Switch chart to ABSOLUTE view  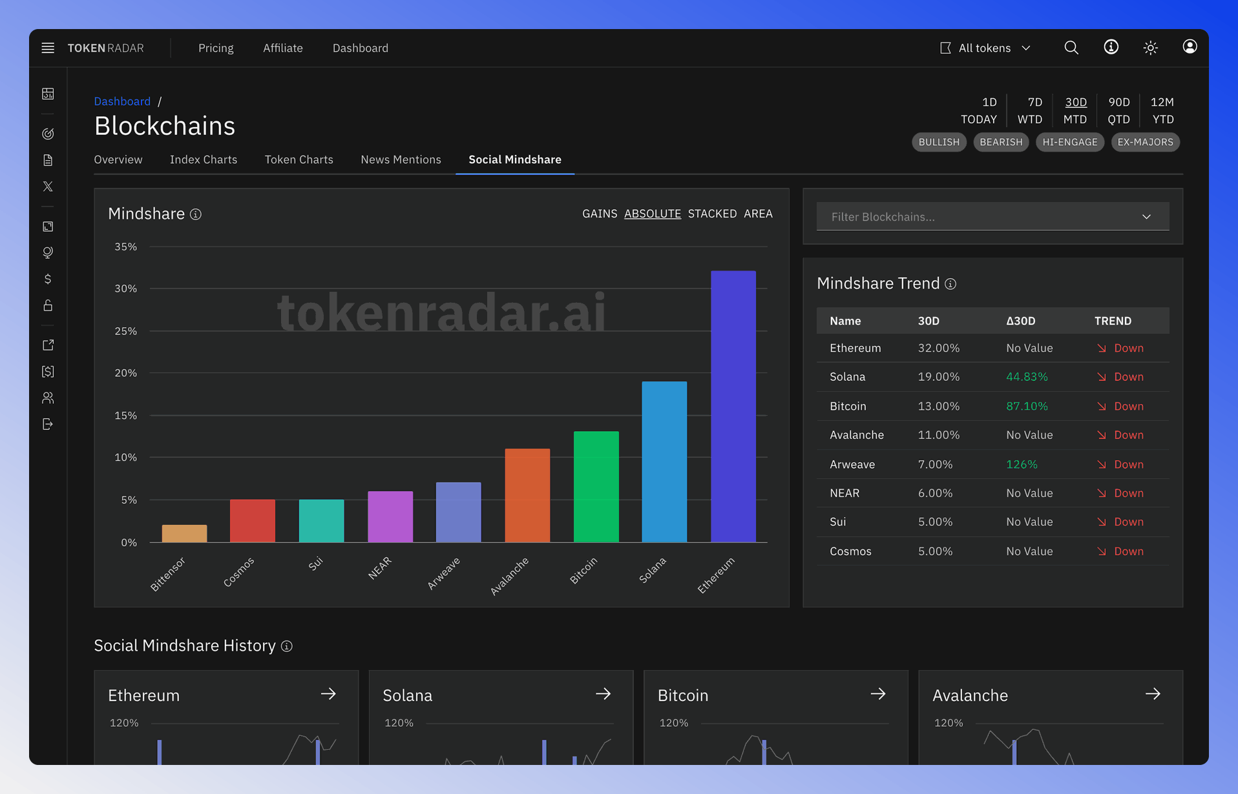(x=653, y=214)
